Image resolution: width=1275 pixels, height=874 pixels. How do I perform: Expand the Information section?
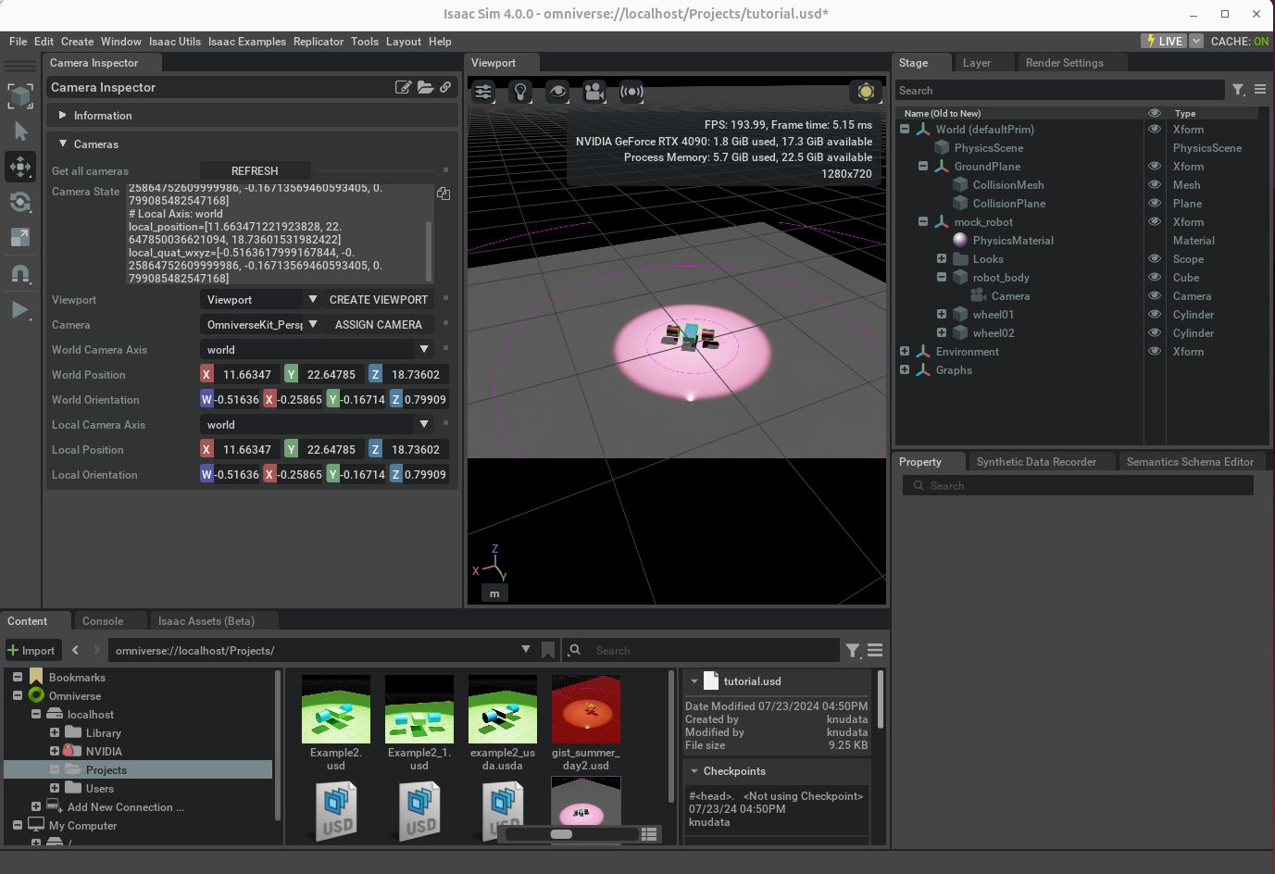(252, 116)
